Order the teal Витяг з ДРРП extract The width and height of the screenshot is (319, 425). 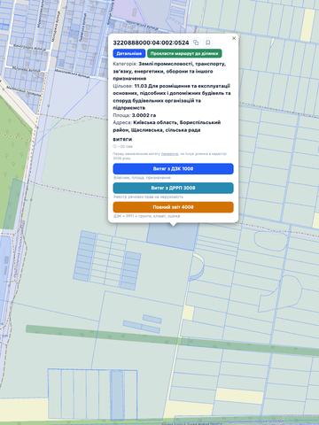[173, 188]
